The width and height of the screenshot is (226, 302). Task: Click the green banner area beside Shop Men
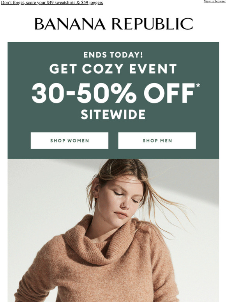pos(207,140)
